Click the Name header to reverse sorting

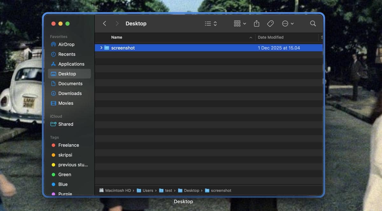(x=117, y=37)
